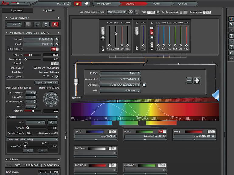Click the MP laser settings plus icon
The height and width of the screenshot is (175, 234).
click(x=103, y=38)
